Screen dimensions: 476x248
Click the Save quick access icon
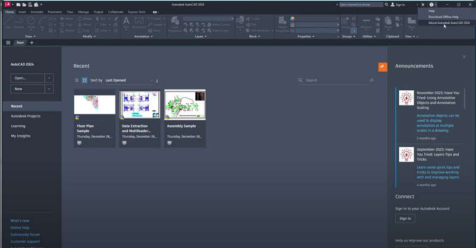click(30, 5)
